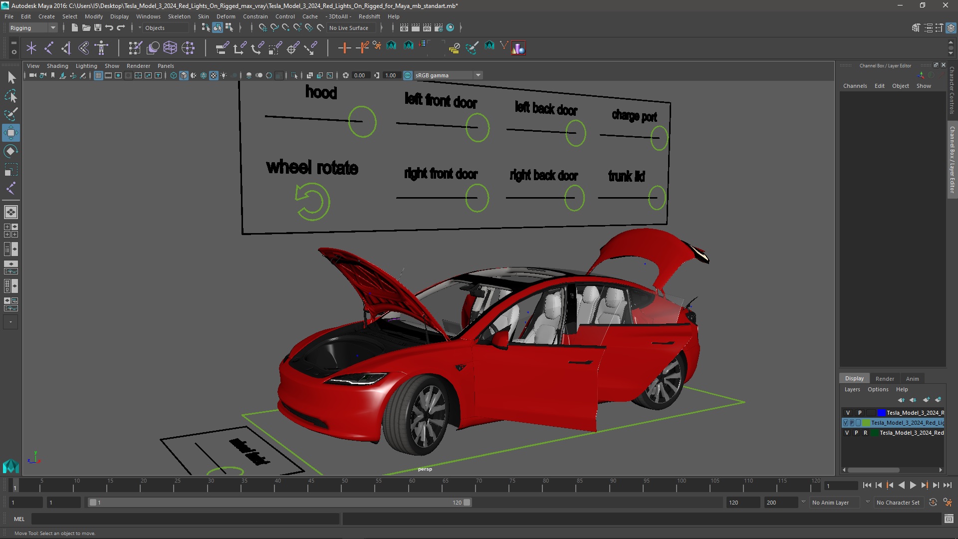Screen dimensions: 958x539
Task: Click the green swatch of selected layer
Action: tap(866, 423)
